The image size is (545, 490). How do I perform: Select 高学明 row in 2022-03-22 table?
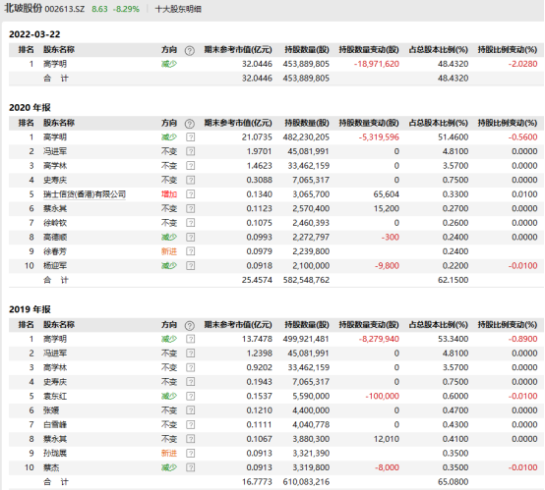tap(276, 64)
